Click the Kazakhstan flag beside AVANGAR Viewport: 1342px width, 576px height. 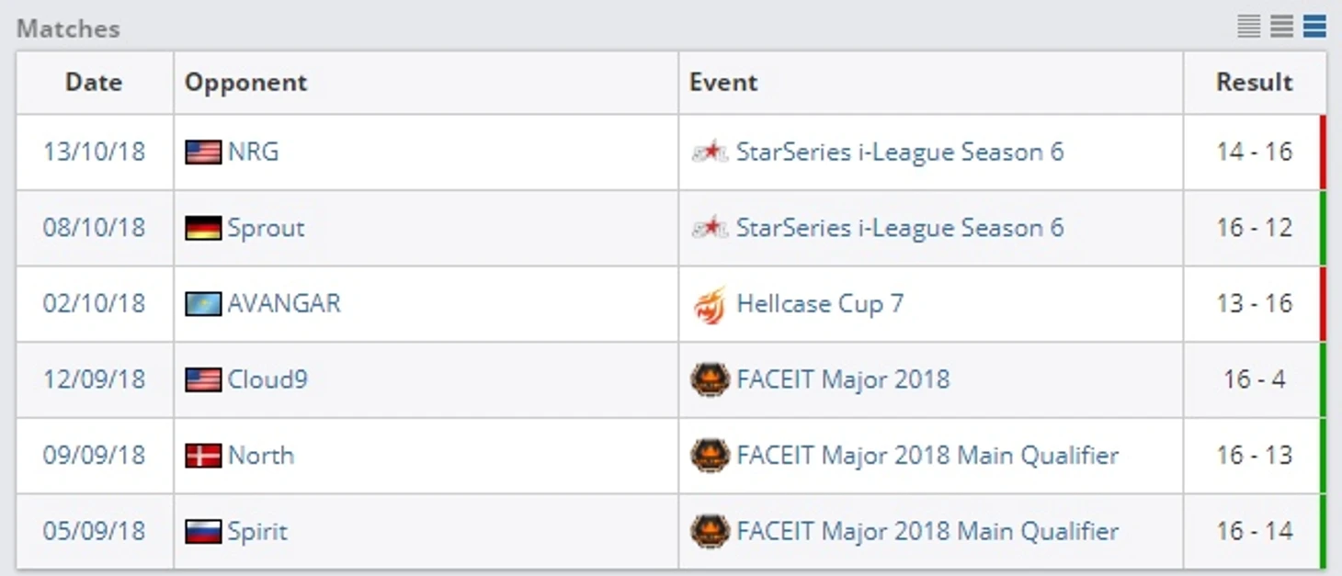pyautogui.click(x=203, y=304)
